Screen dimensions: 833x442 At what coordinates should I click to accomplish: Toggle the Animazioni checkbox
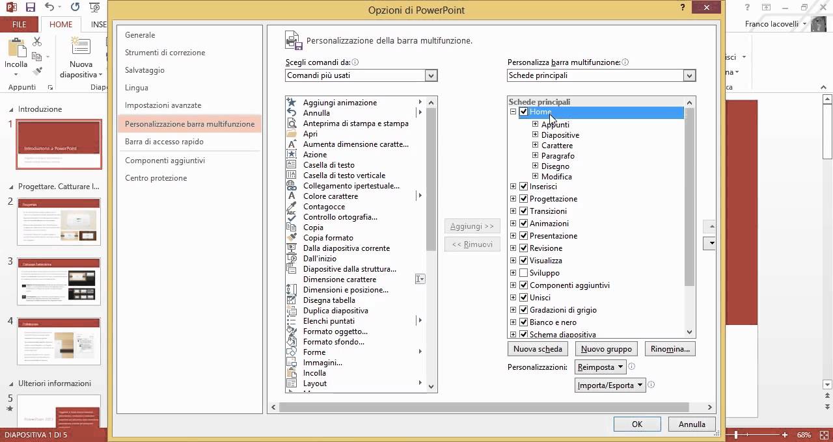524,224
